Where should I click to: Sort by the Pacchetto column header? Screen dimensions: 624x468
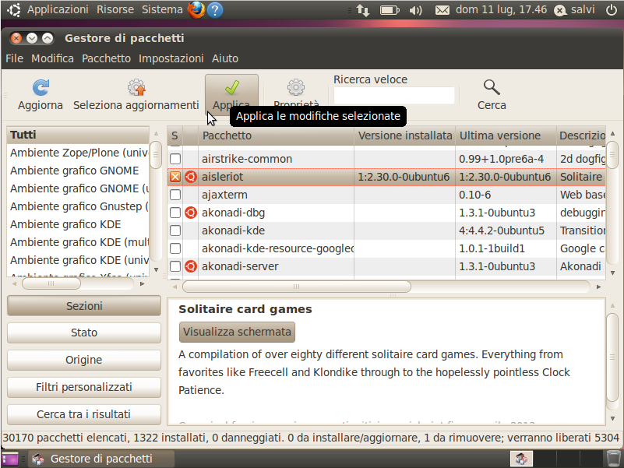(277, 135)
